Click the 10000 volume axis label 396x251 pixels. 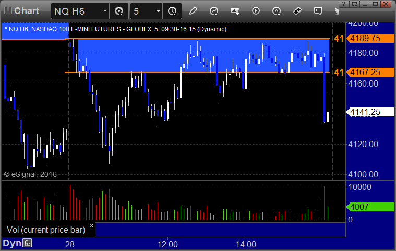[360, 187]
